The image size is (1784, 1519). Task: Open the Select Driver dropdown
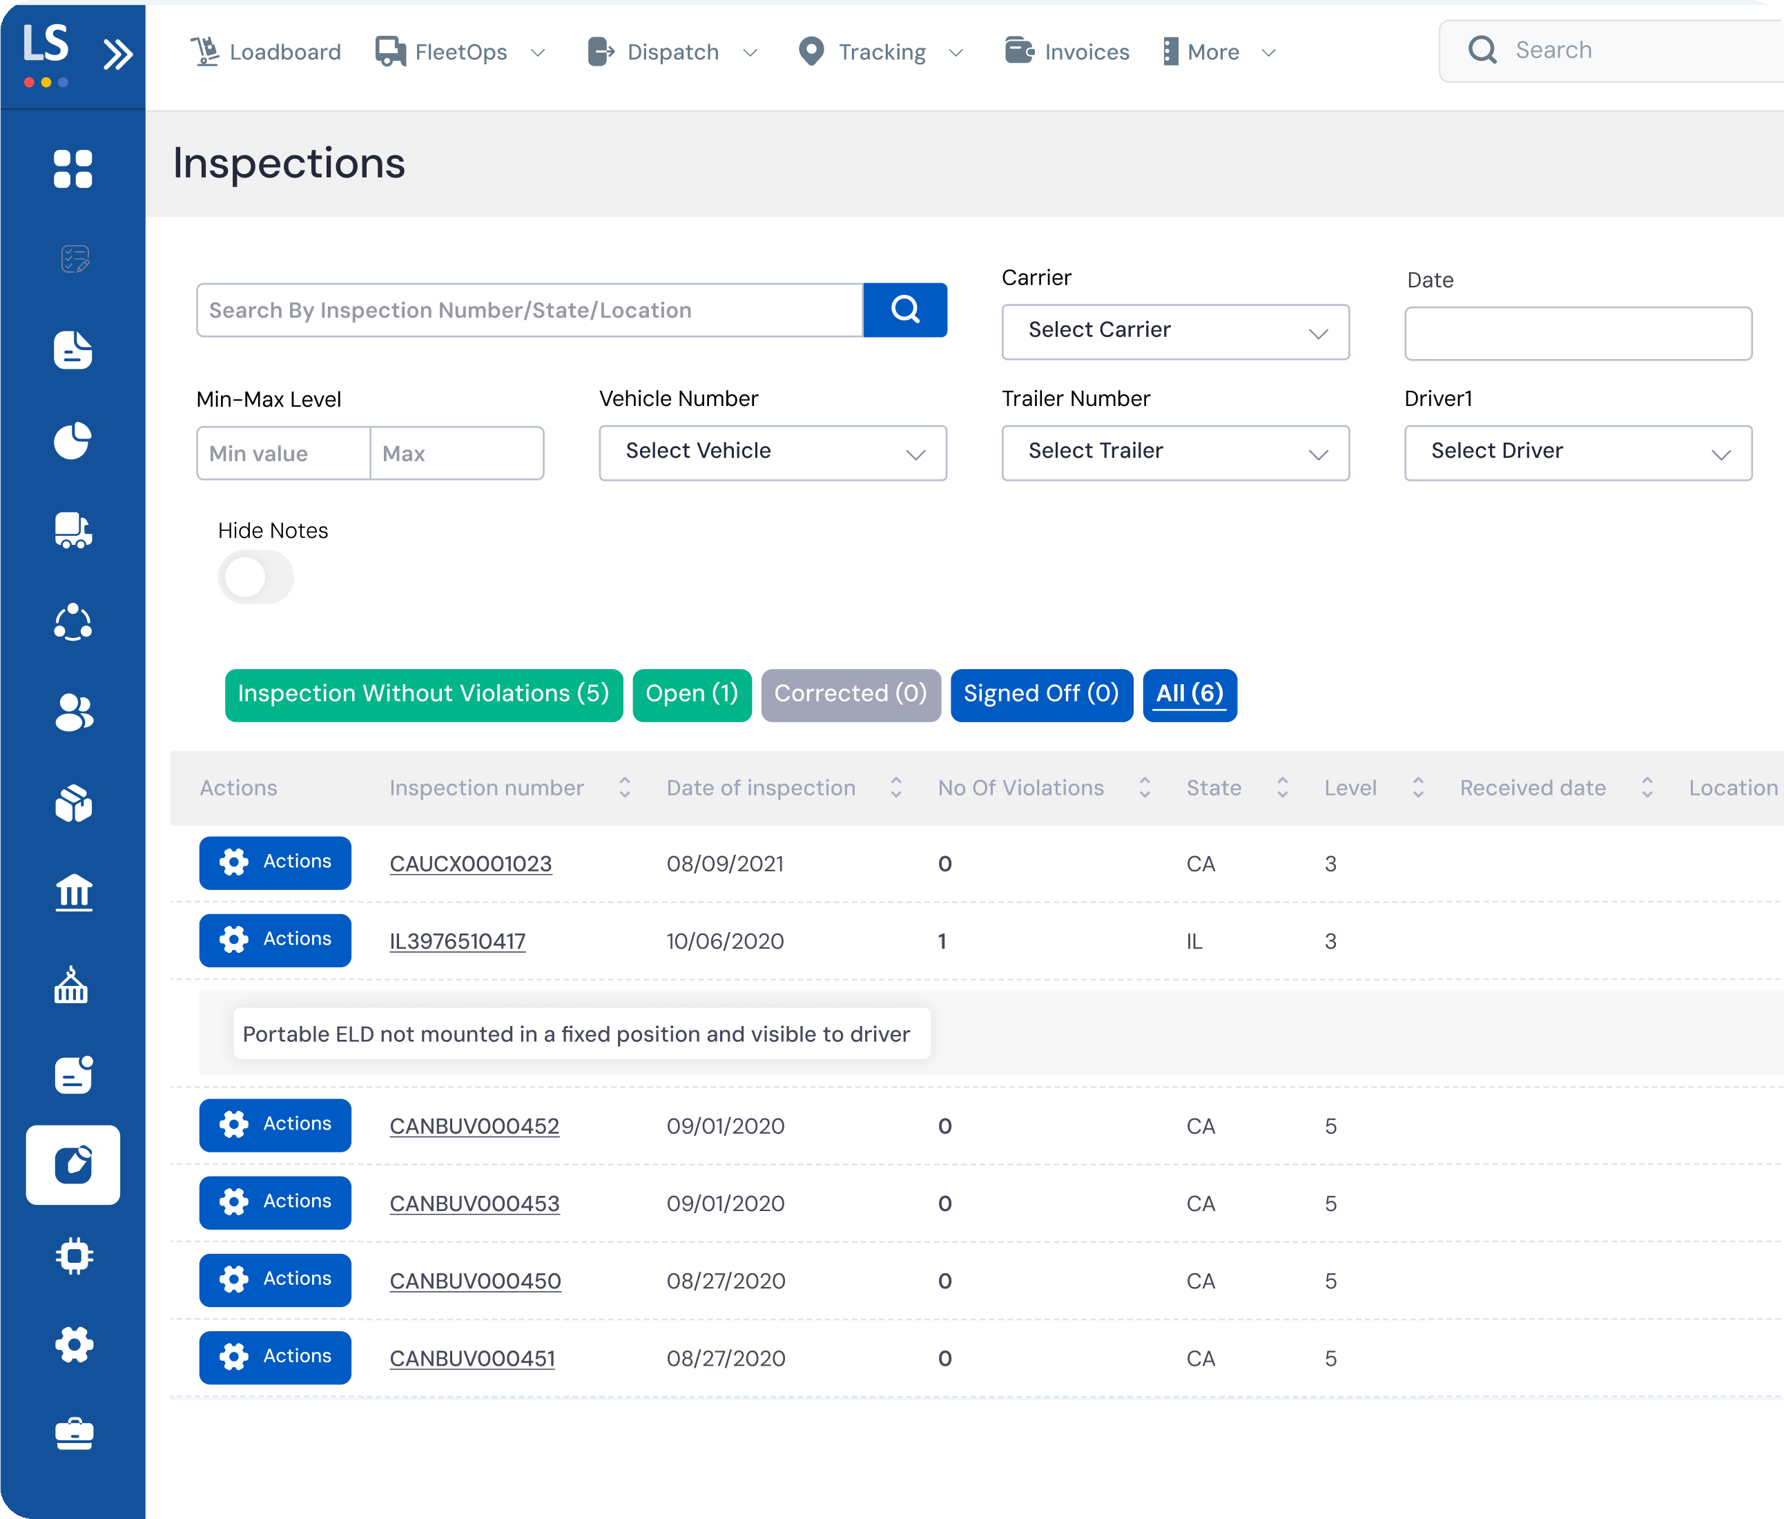1578,453
